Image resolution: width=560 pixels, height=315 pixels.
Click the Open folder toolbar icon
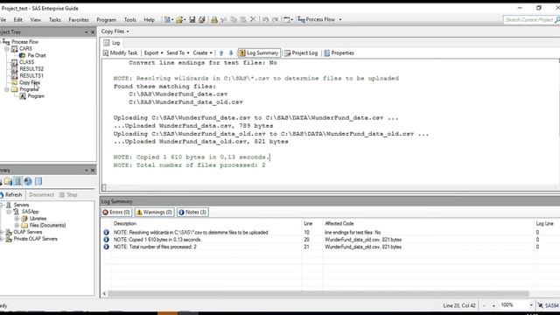[x=178, y=19]
